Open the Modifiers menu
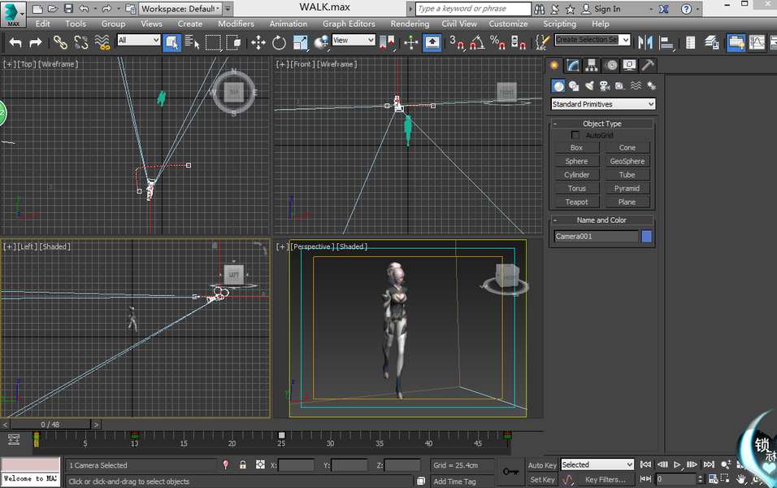 pyautogui.click(x=236, y=24)
